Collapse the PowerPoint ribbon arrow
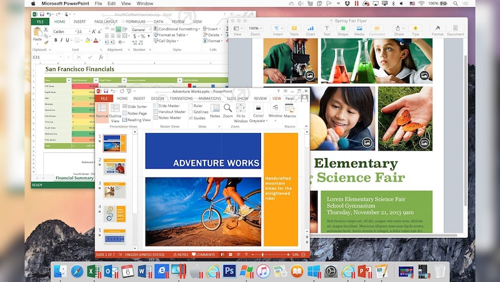Image resolution: width=500 pixels, height=282 pixels. pos(306,126)
